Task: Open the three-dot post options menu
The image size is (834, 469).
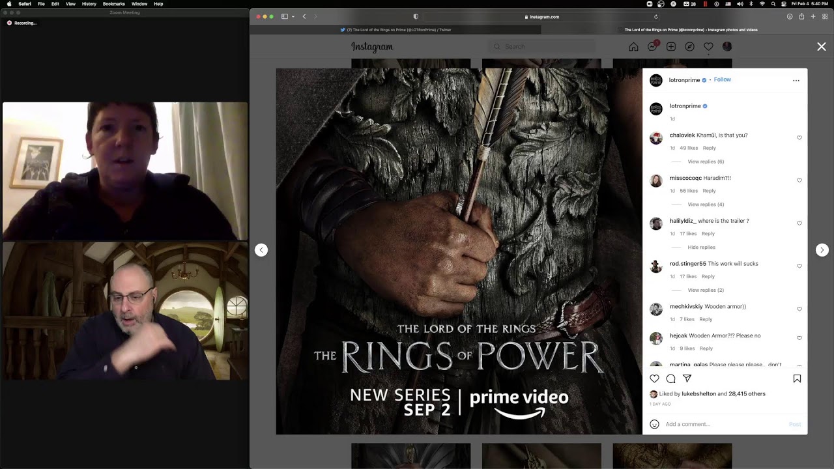Action: coord(796,81)
